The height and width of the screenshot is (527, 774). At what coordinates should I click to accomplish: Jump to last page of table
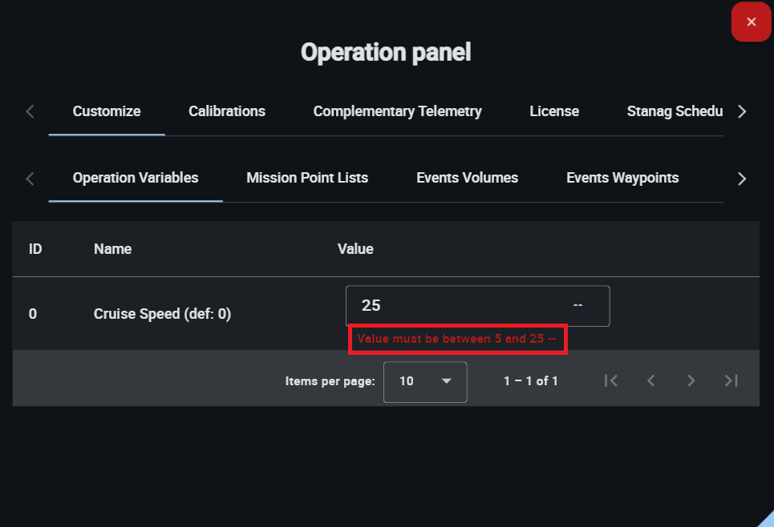click(x=731, y=381)
